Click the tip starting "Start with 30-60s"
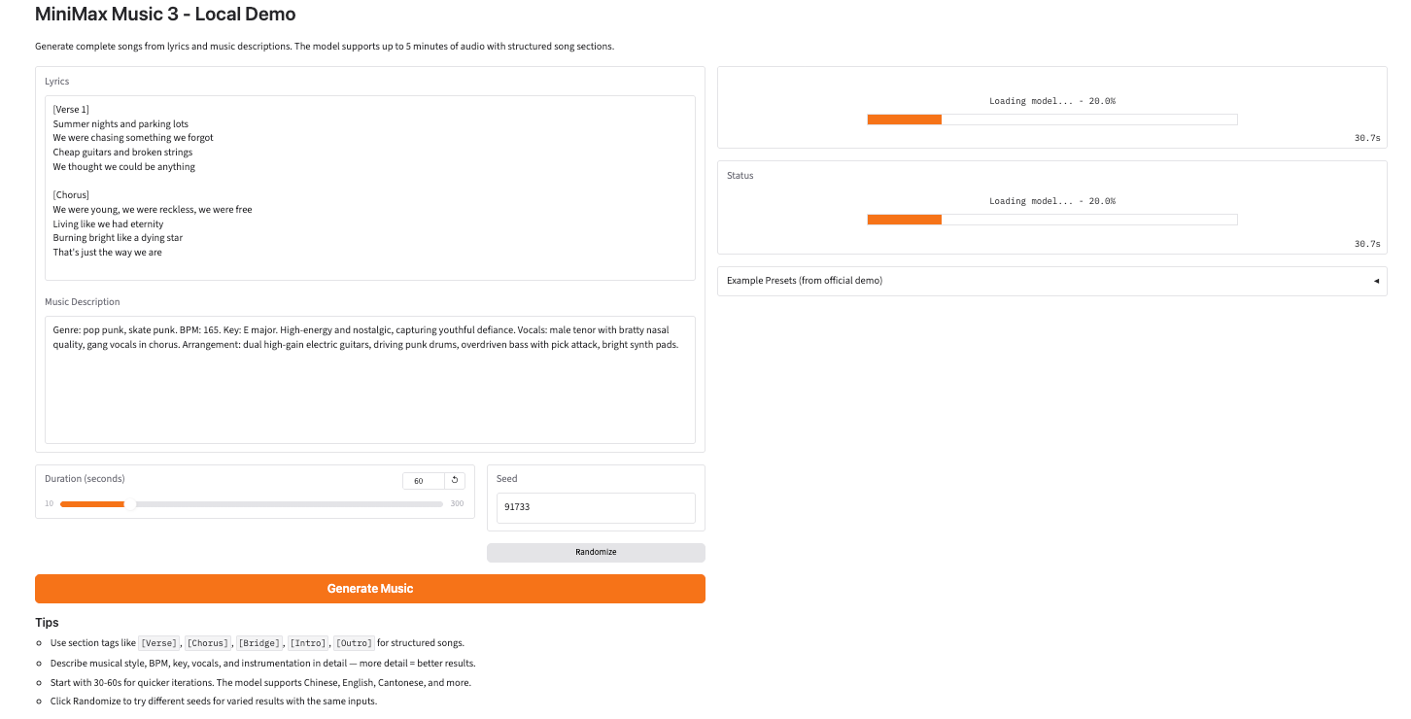This screenshot has height=719, width=1411. (x=260, y=683)
